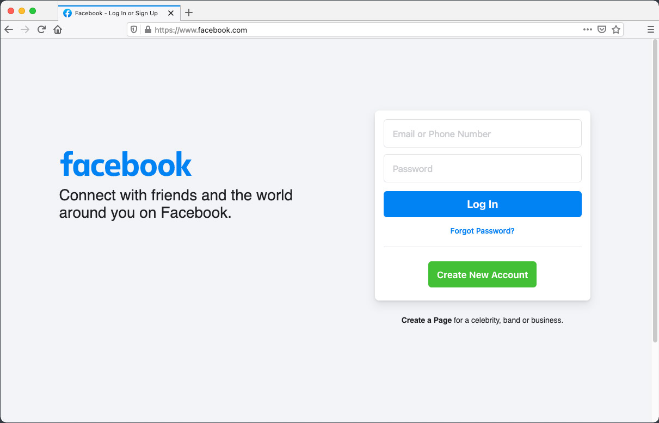Save the page to Pocket
Screen dimensions: 659x423
(x=602, y=30)
